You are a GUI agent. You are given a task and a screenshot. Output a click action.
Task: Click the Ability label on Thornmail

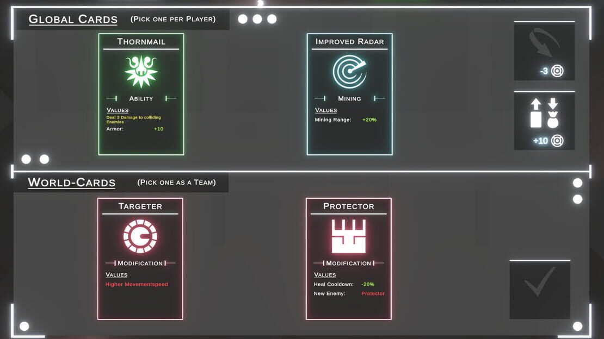[141, 98]
